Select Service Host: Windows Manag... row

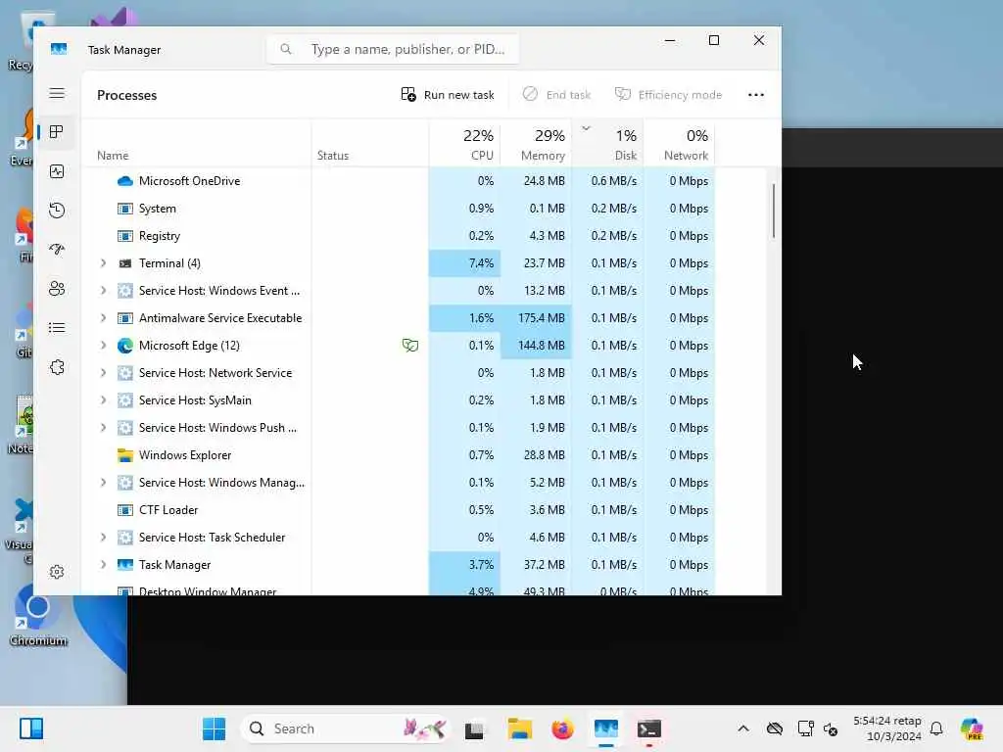tap(399, 483)
